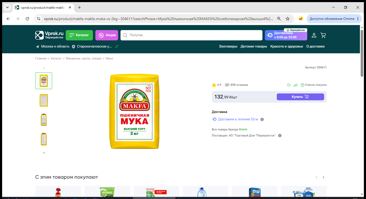366x199 pixels.
Task: Open the Детские товары section
Action: pyautogui.click(x=254, y=46)
